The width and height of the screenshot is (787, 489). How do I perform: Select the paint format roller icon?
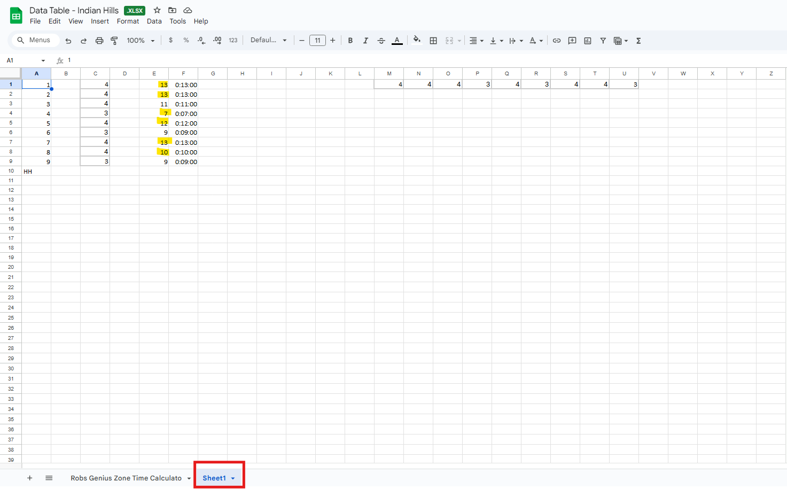point(114,41)
